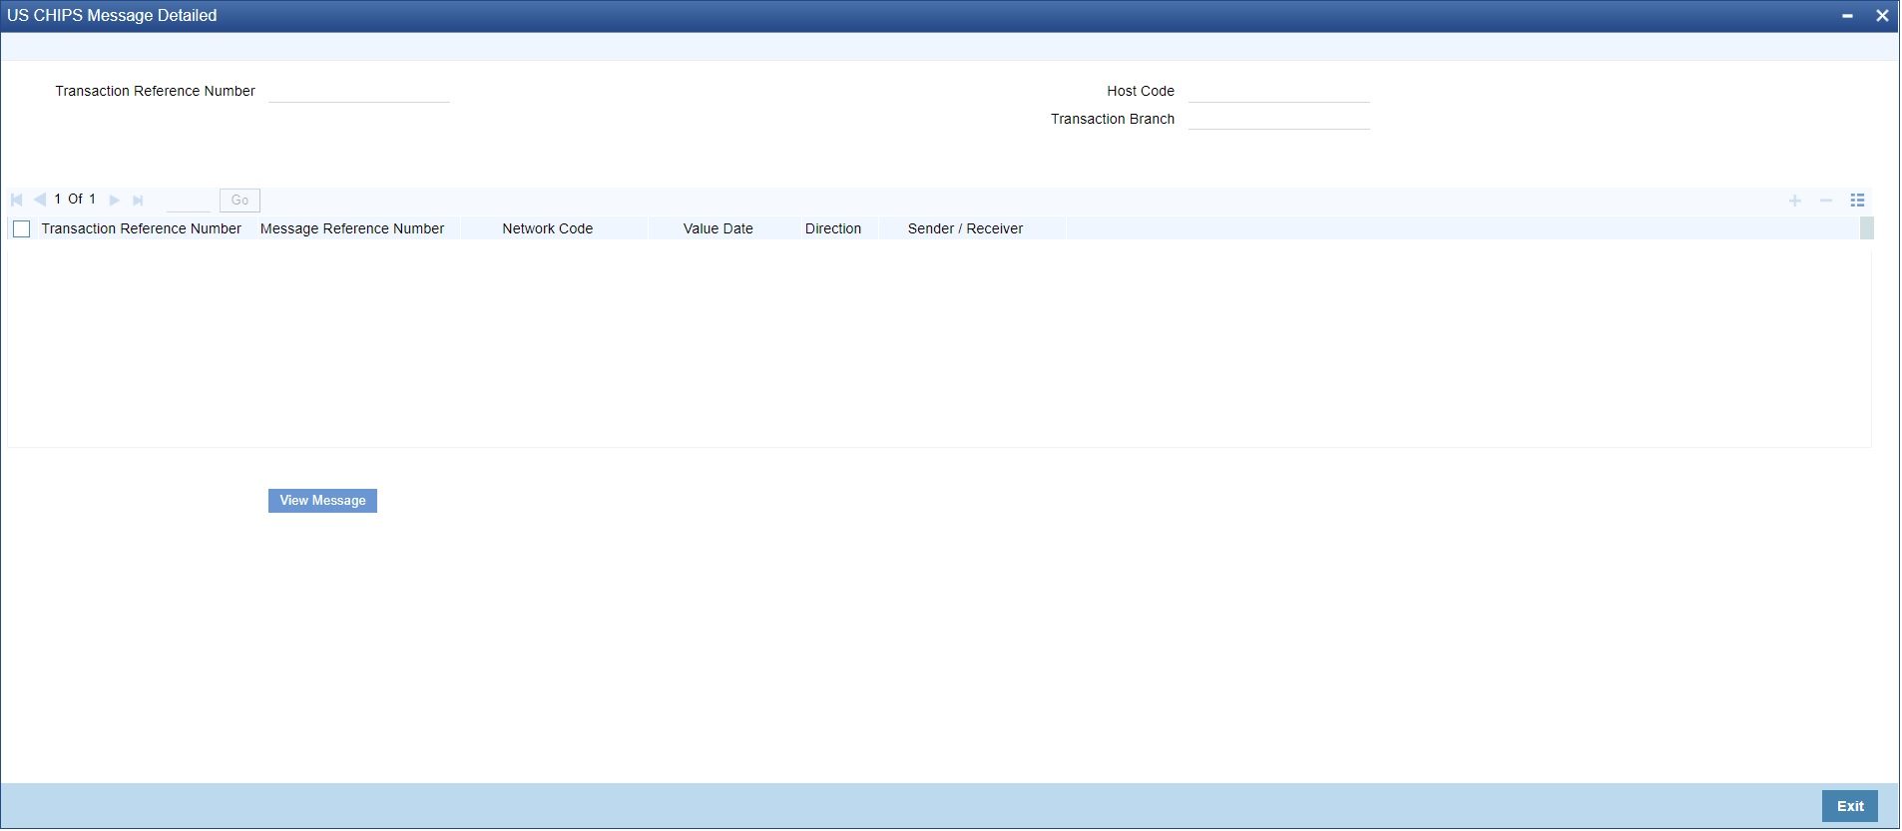Delete row using minus icon
The width and height of the screenshot is (1902, 831).
[1826, 201]
